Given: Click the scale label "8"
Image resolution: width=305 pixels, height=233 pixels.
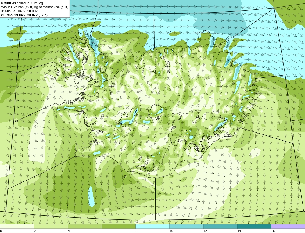Looking at the screenshot, I should (136, 231).
